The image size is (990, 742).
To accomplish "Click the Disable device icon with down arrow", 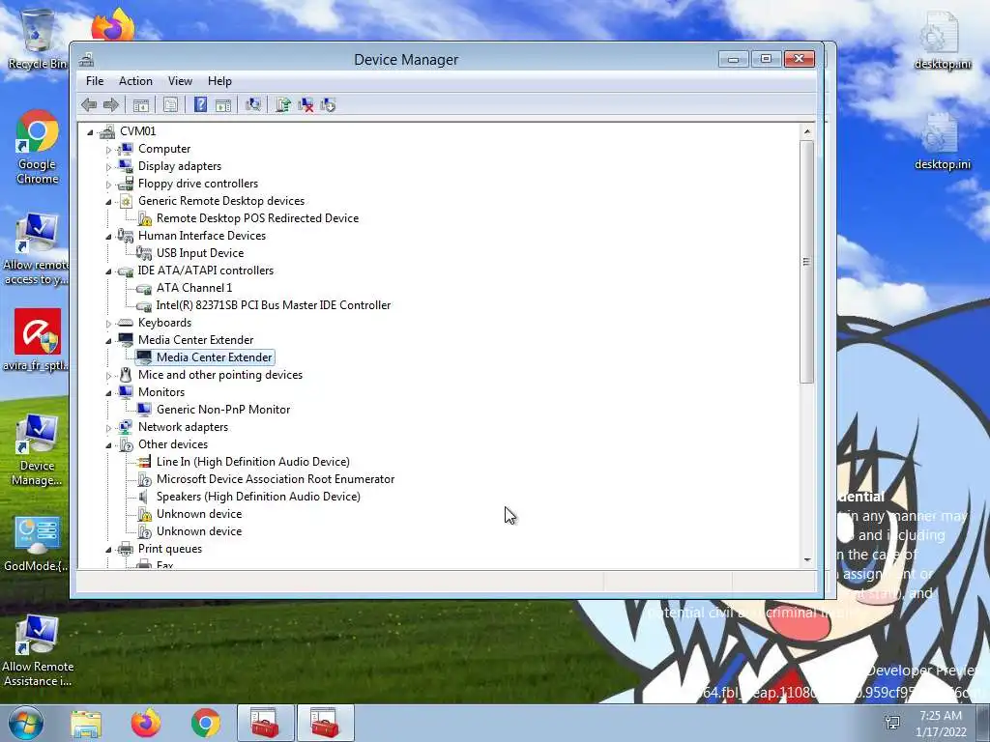I will (328, 104).
